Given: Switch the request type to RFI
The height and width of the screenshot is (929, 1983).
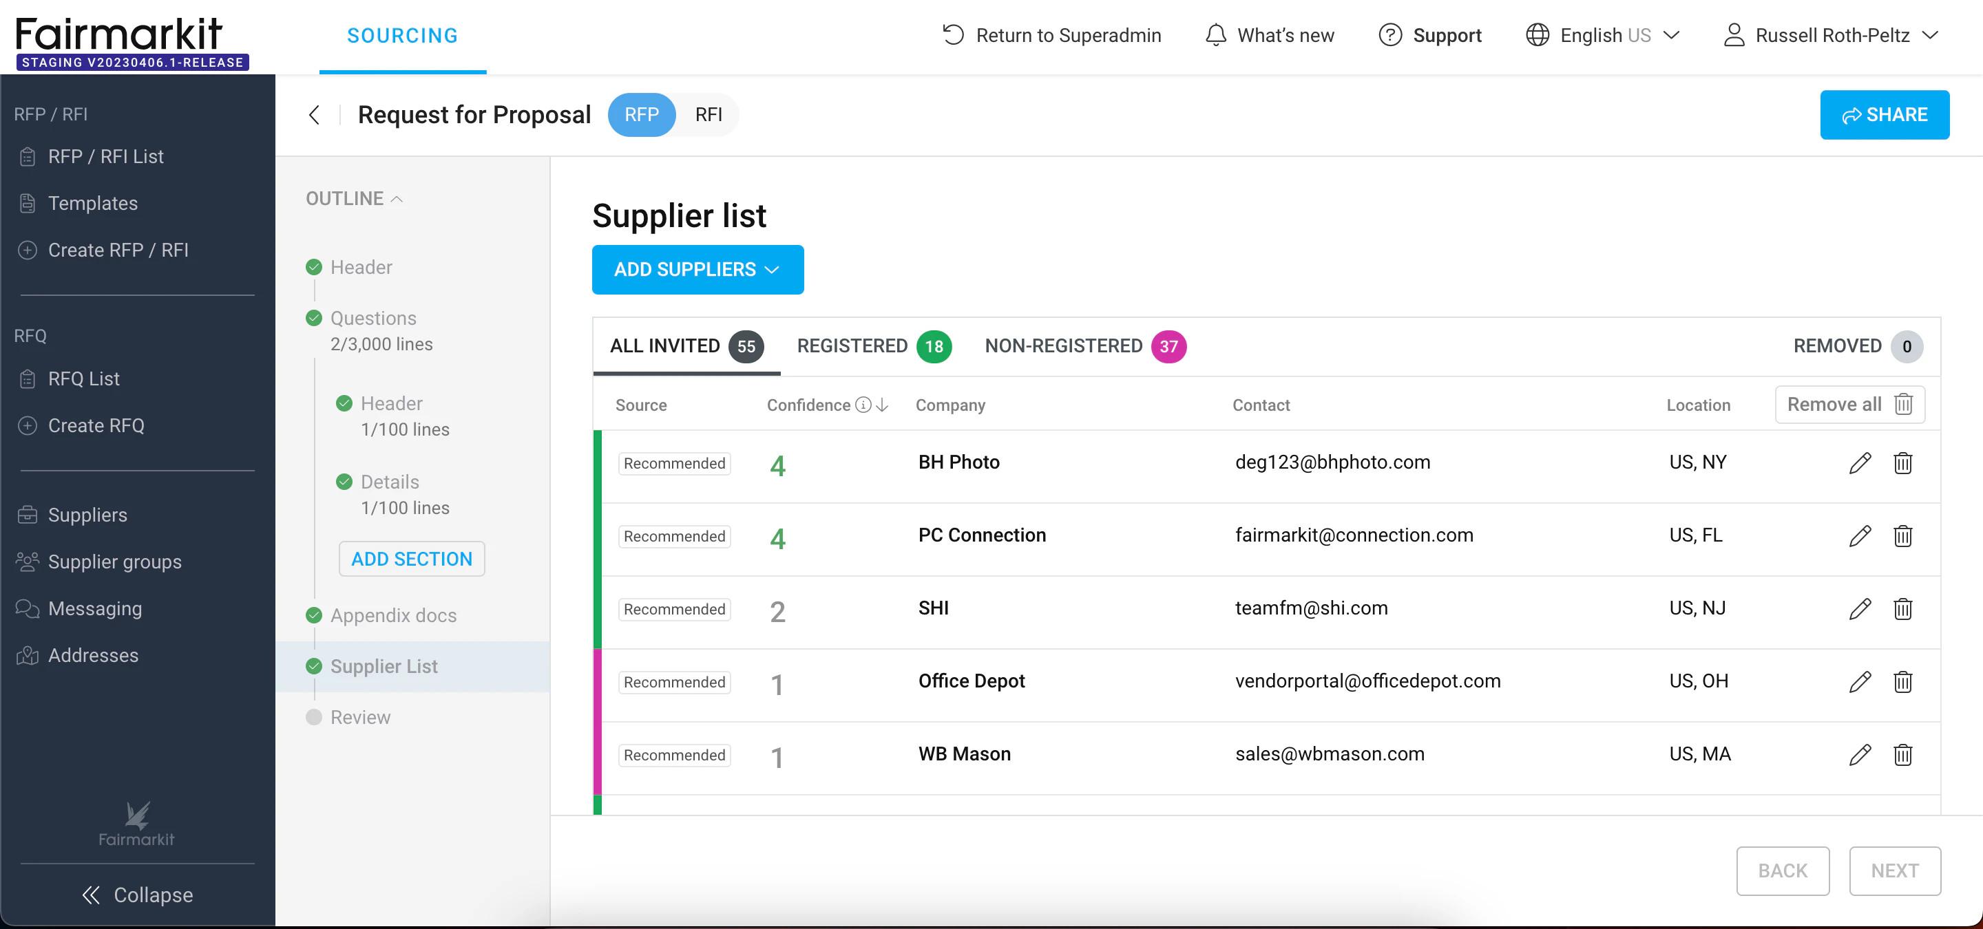Looking at the screenshot, I should 709,115.
